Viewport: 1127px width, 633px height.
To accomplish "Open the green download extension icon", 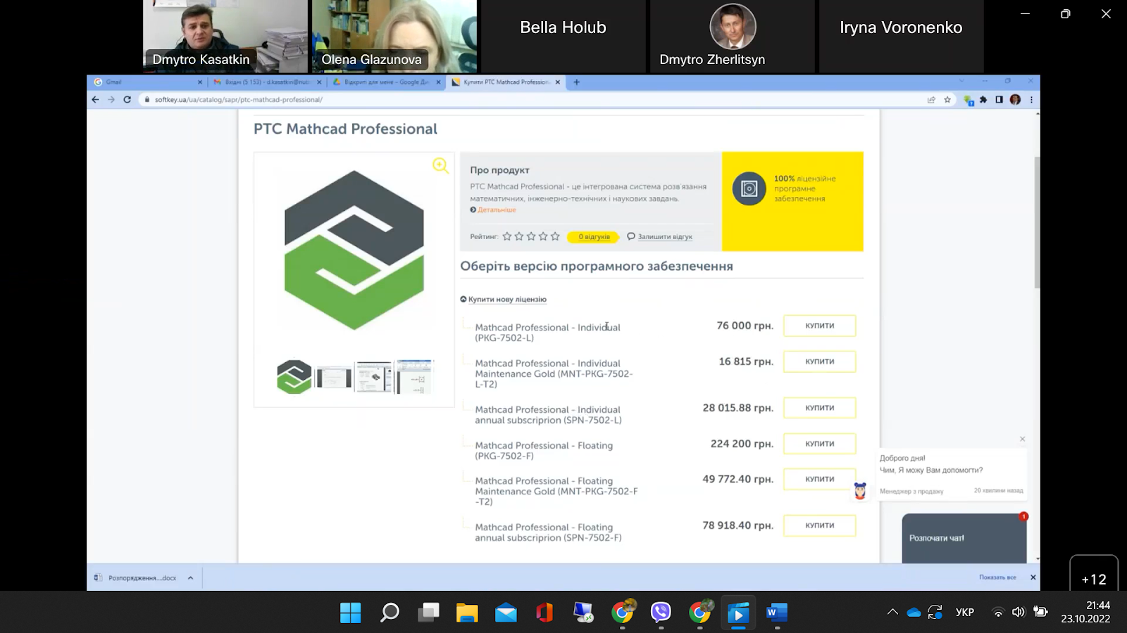I will 969,101.
